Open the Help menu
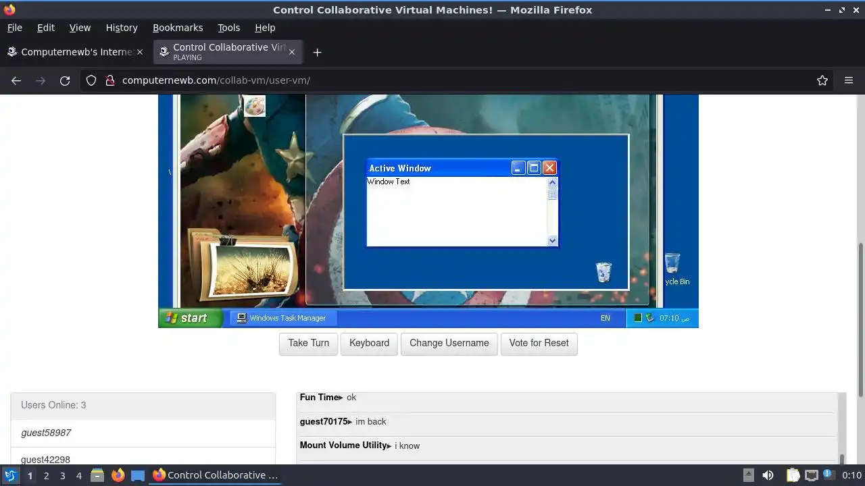The width and height of the screenshot is (865, 486). coord(265,28)
